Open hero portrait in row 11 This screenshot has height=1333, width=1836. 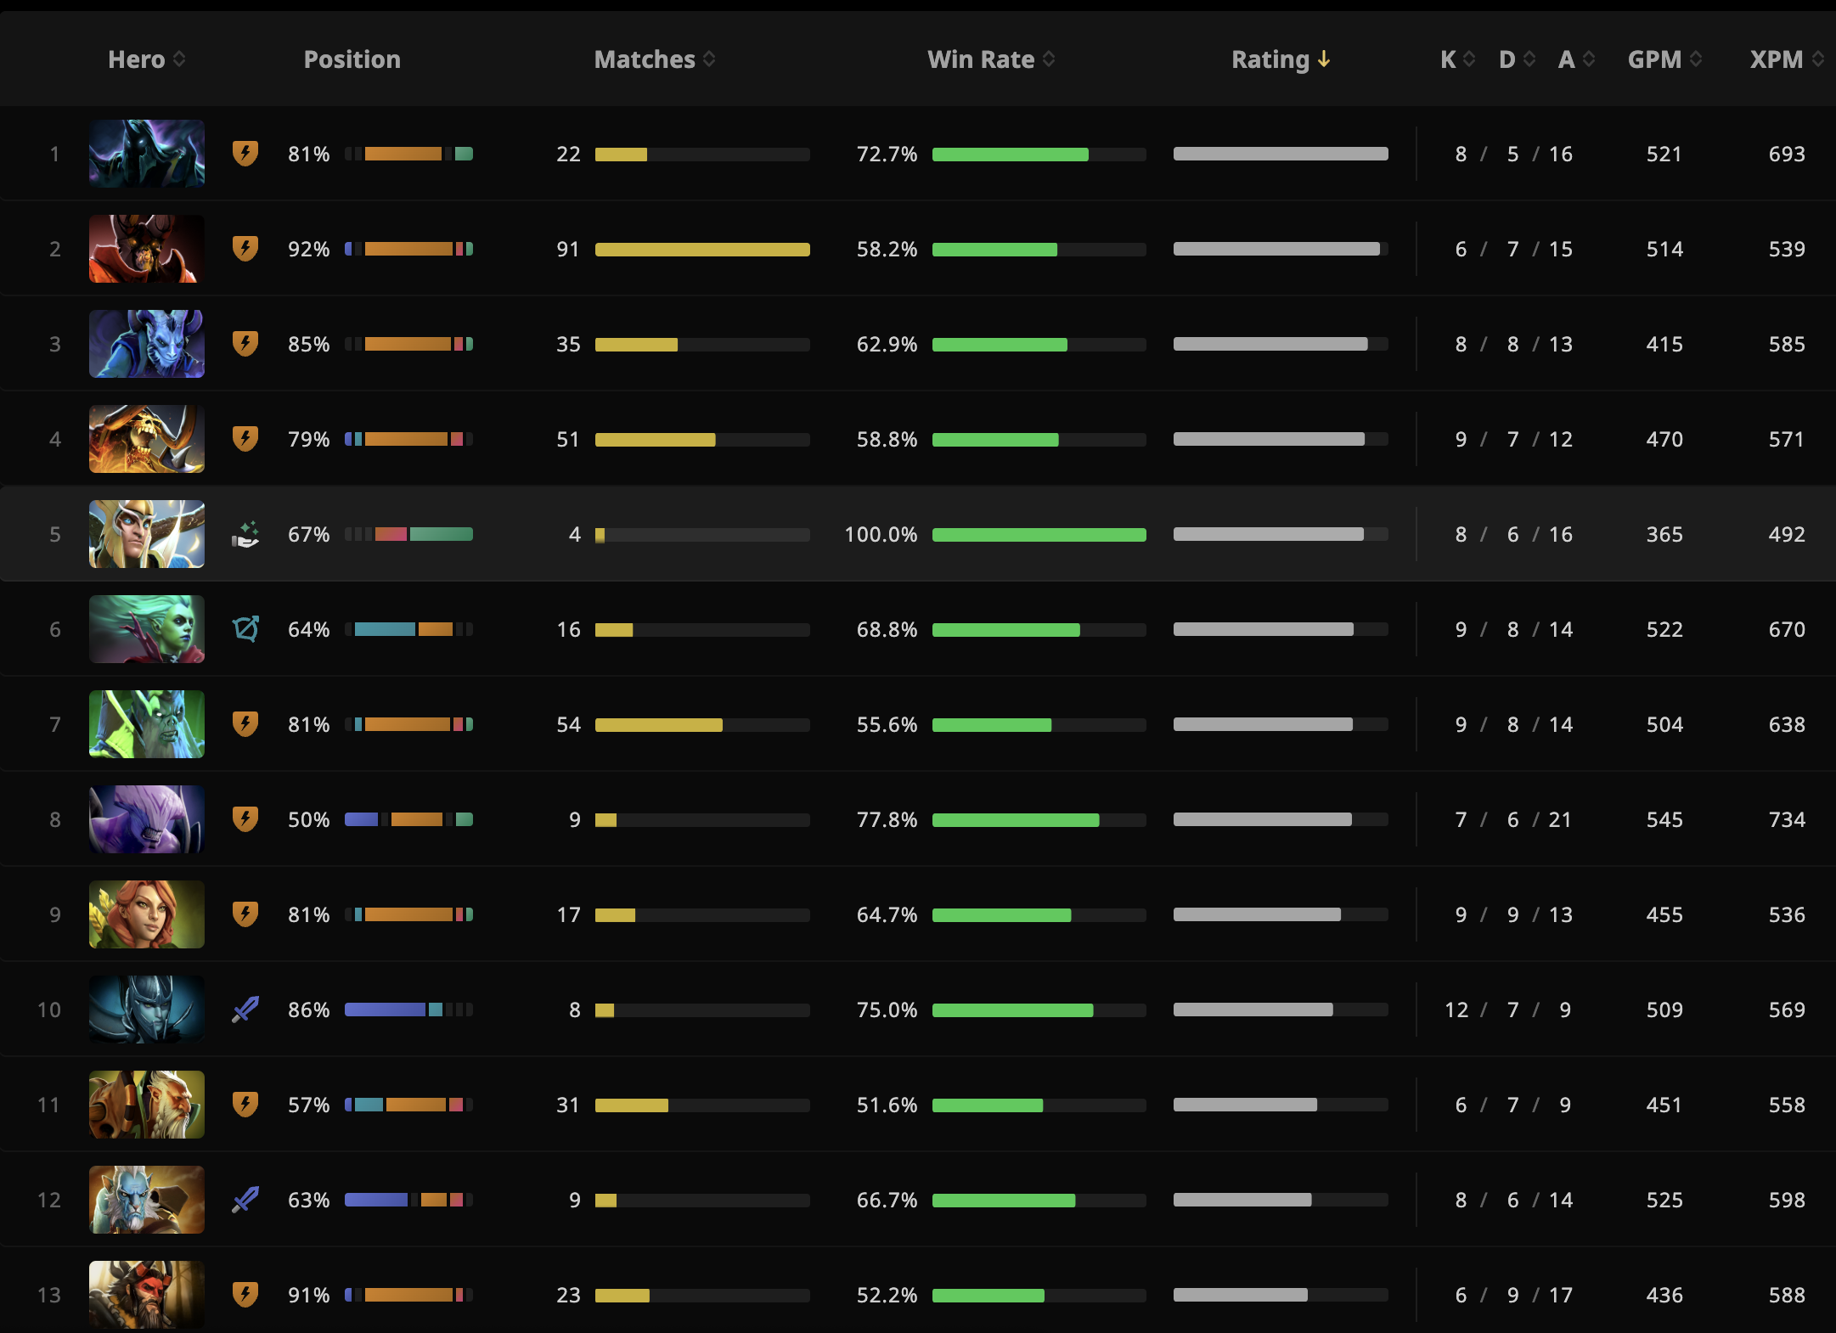(147, 1105)
